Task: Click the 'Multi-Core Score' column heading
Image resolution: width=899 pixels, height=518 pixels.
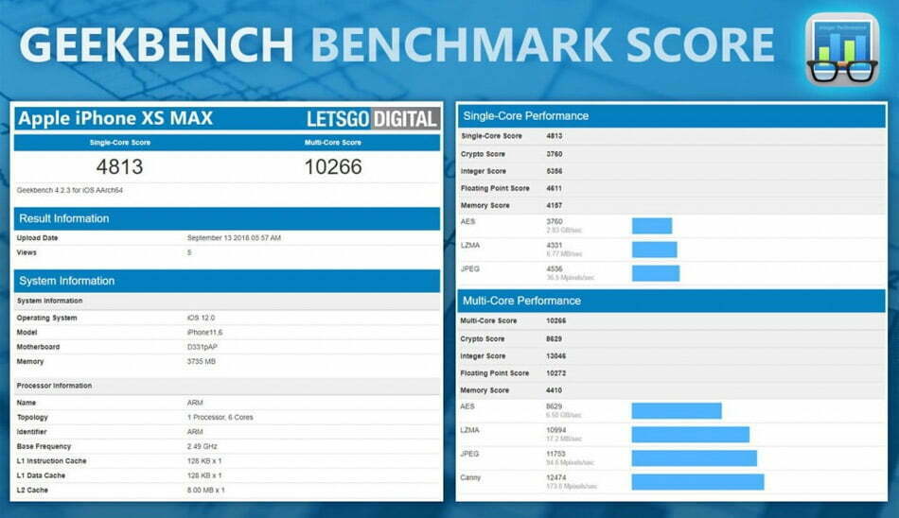Action: click(x=333, y=143)
